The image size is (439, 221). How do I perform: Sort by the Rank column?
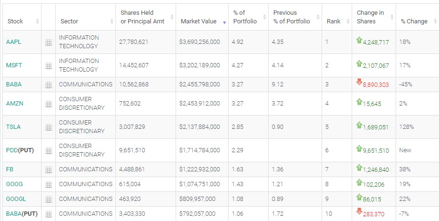click(334, 21)
